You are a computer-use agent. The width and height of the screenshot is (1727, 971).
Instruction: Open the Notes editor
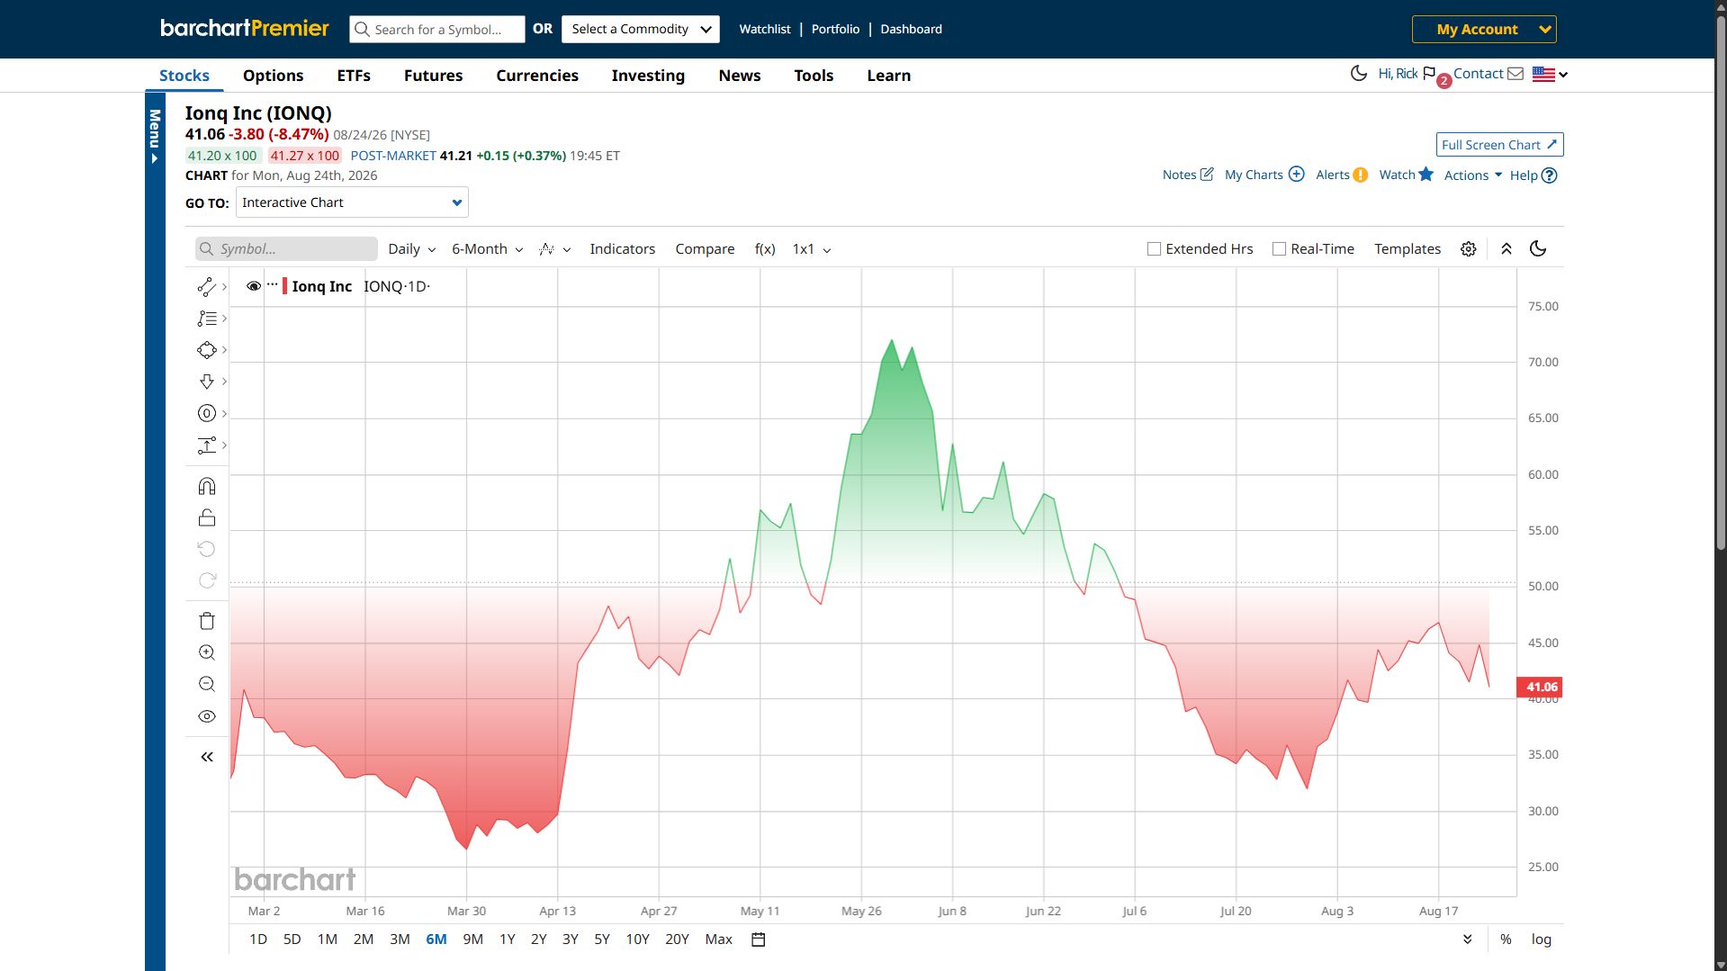tap(1188, 175)
